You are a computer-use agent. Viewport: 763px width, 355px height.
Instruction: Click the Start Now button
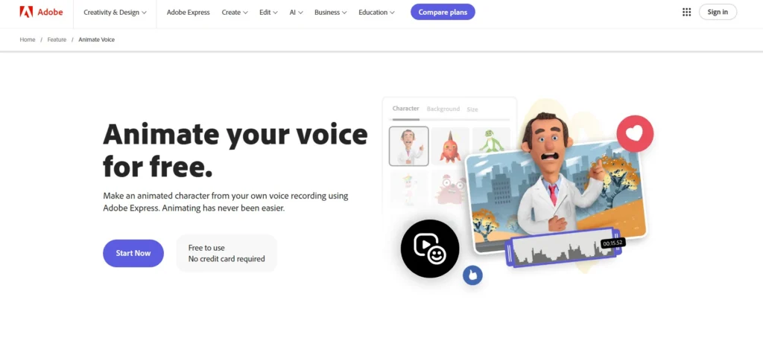tap(133, 253)
